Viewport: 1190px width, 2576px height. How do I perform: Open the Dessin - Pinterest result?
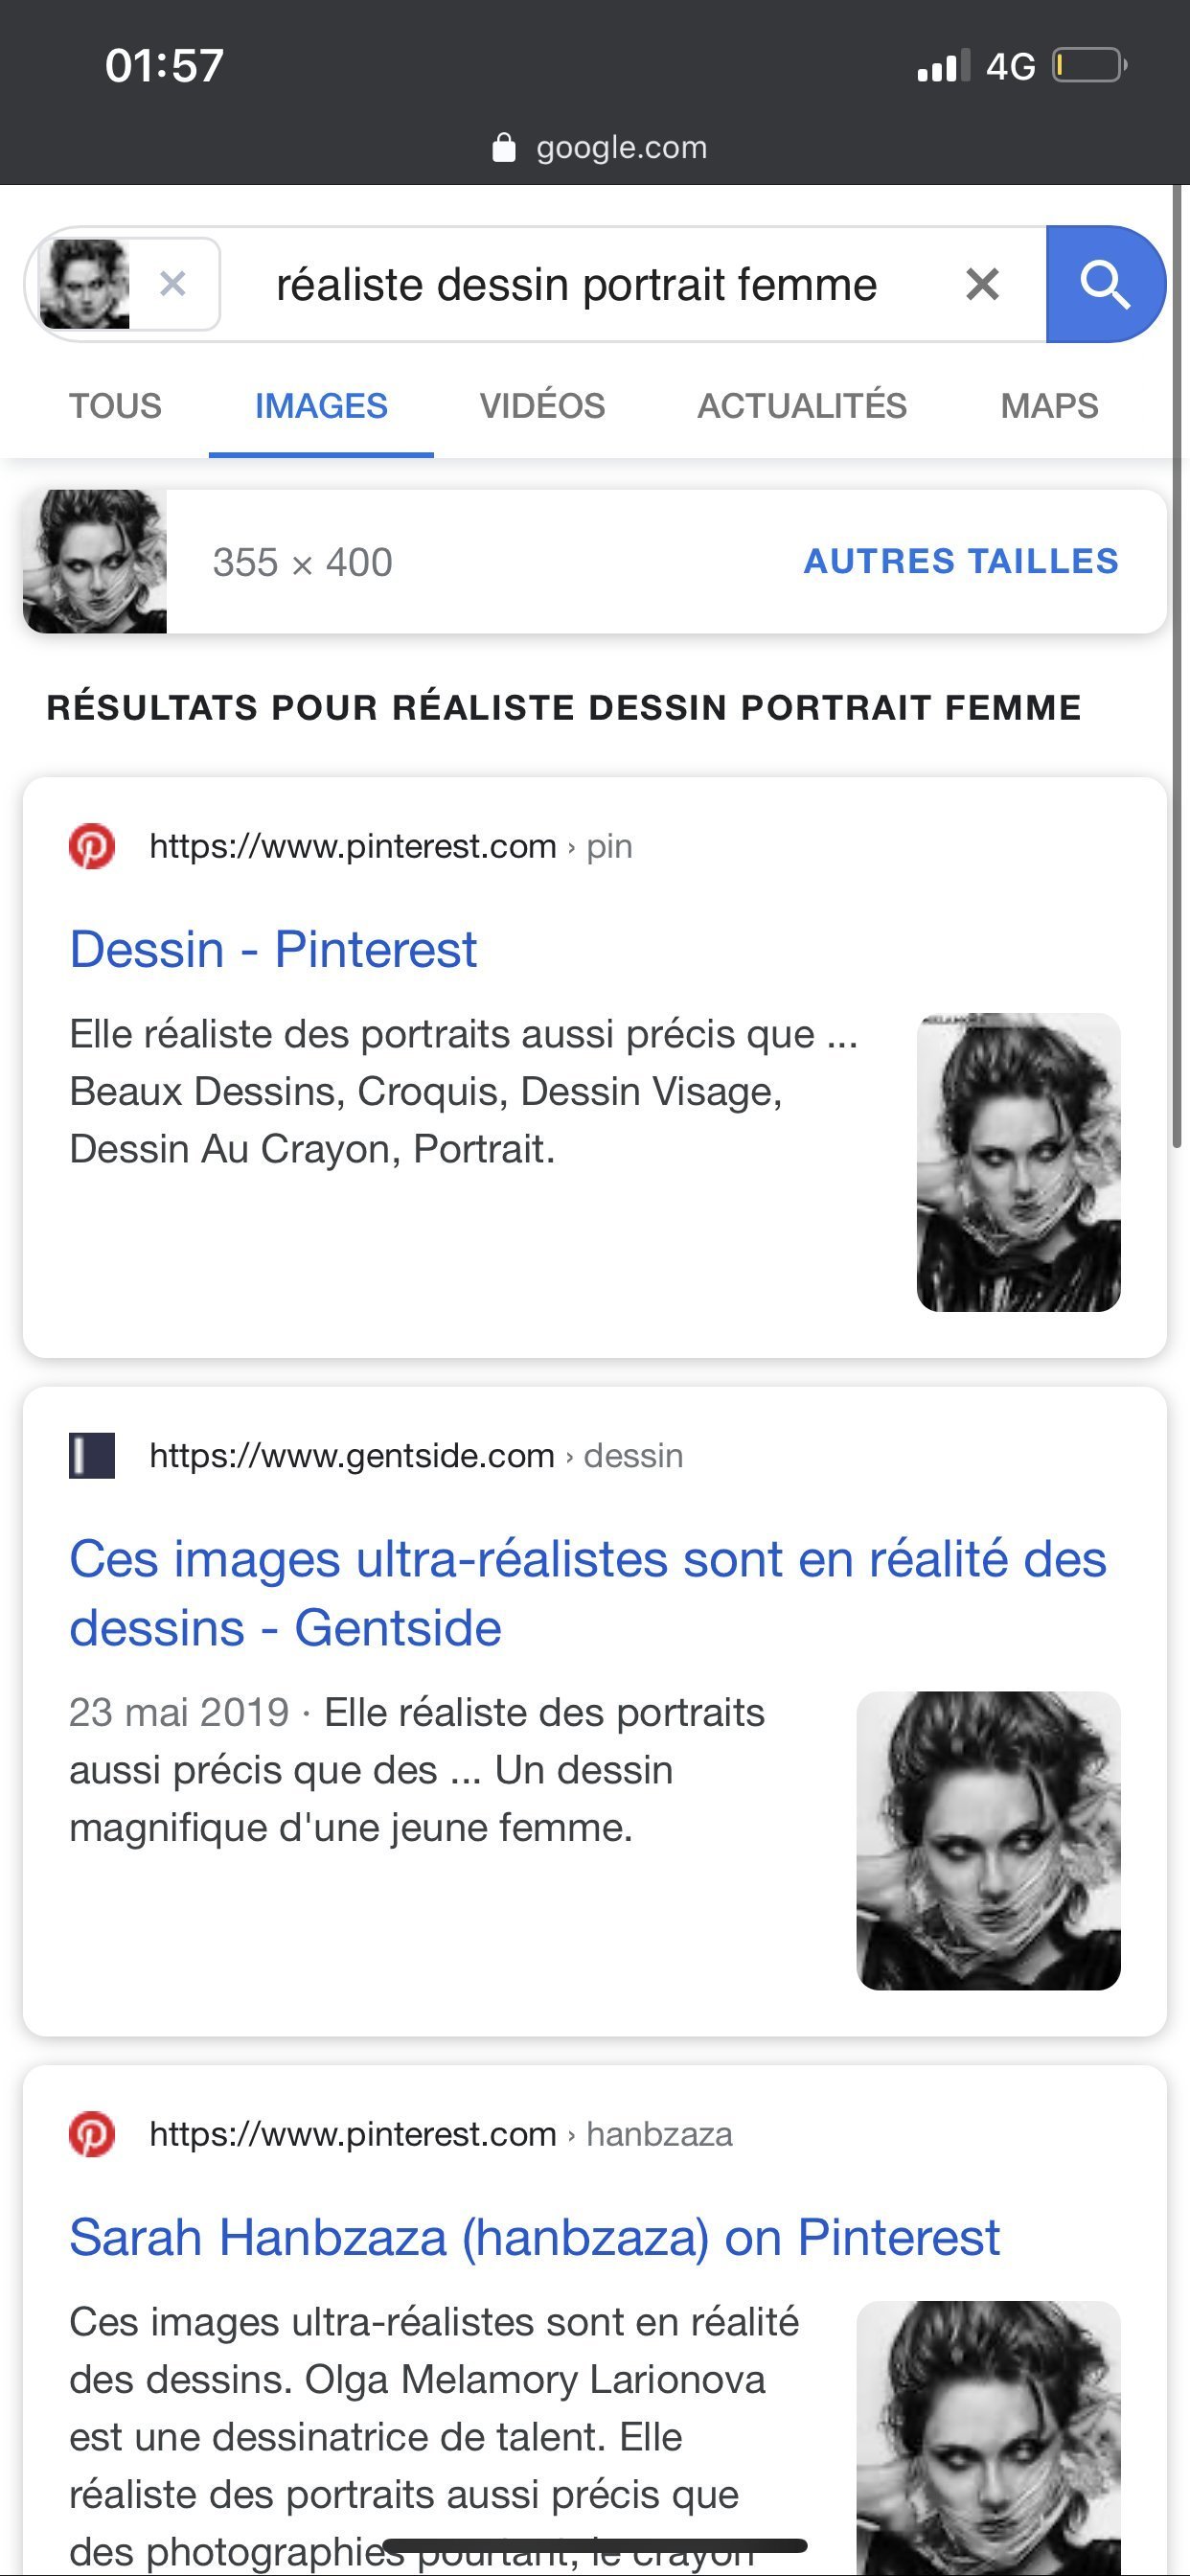click(273, 949)
